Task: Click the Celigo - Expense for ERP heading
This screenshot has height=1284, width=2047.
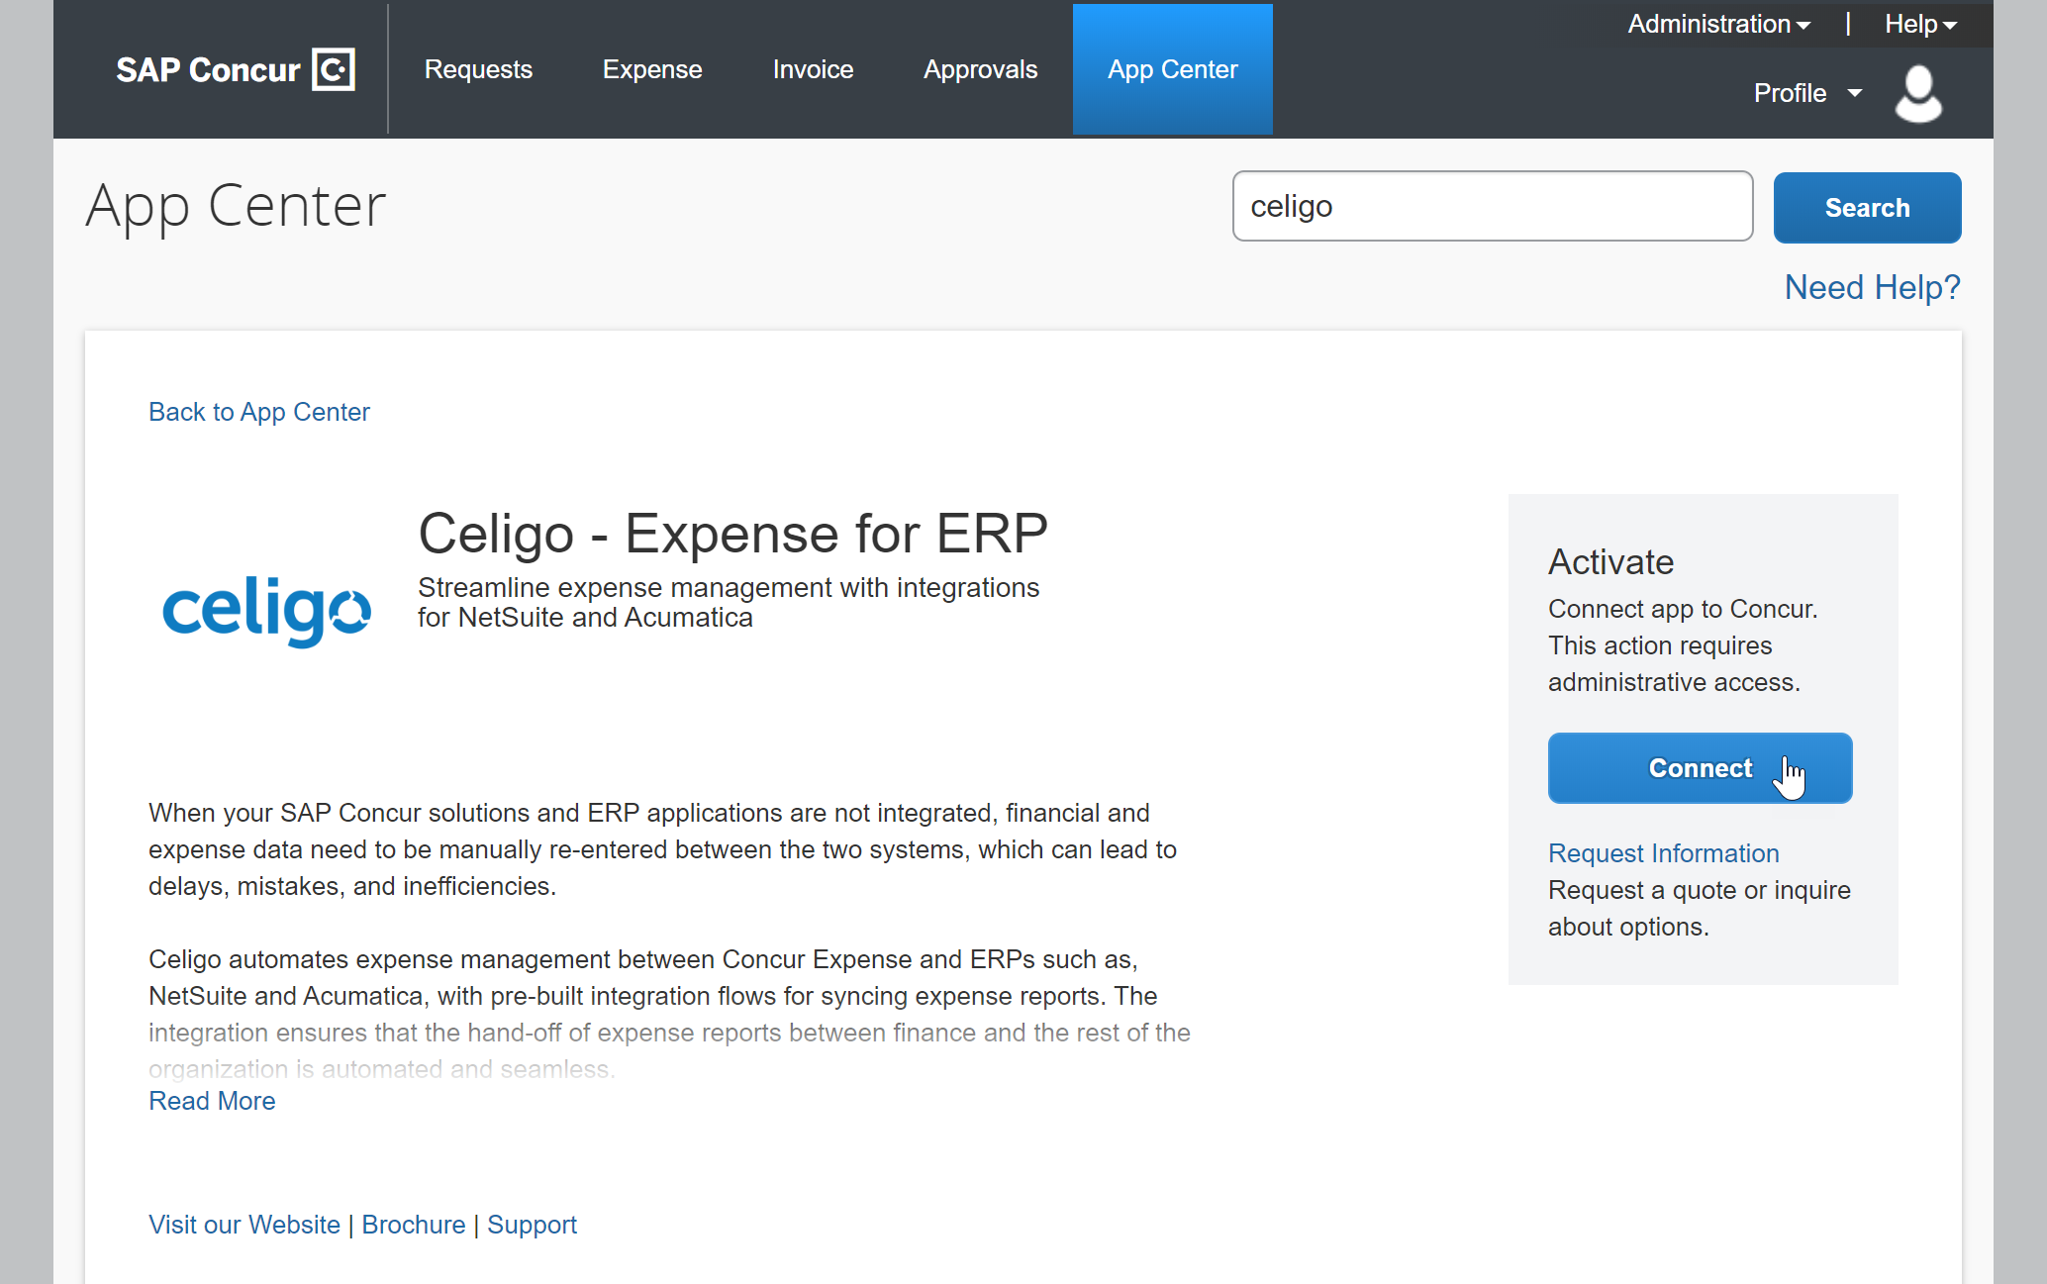Action: tap(732, 534)
